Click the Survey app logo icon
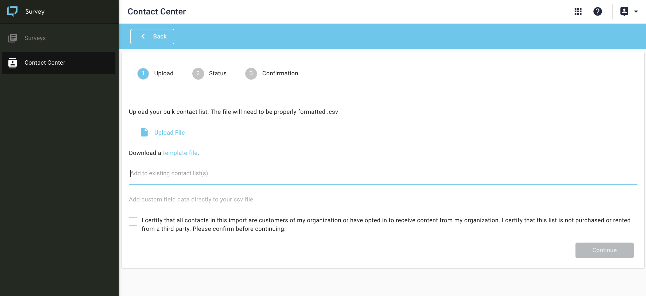The height and width of the screenshot is (296, 646). pyautogui.click(x=12, y=11)
